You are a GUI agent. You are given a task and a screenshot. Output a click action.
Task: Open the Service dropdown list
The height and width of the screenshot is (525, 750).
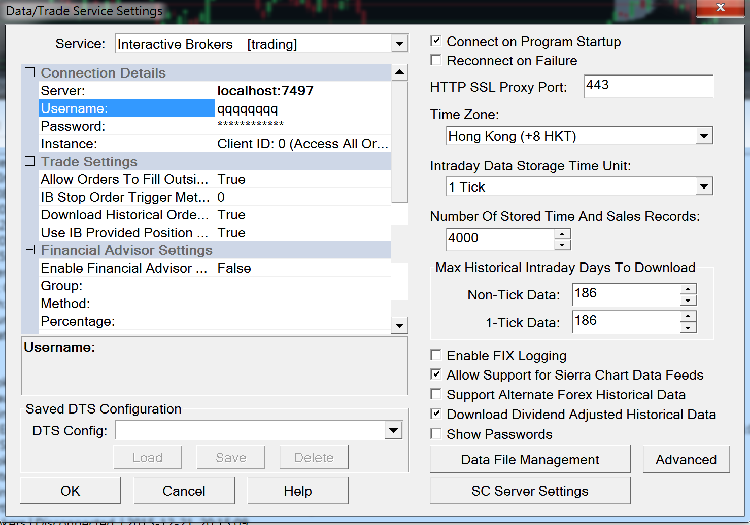pyautogui.click(x=400, y=44)
